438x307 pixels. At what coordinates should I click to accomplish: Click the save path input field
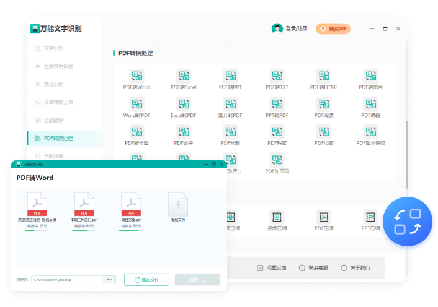[66, 280]
